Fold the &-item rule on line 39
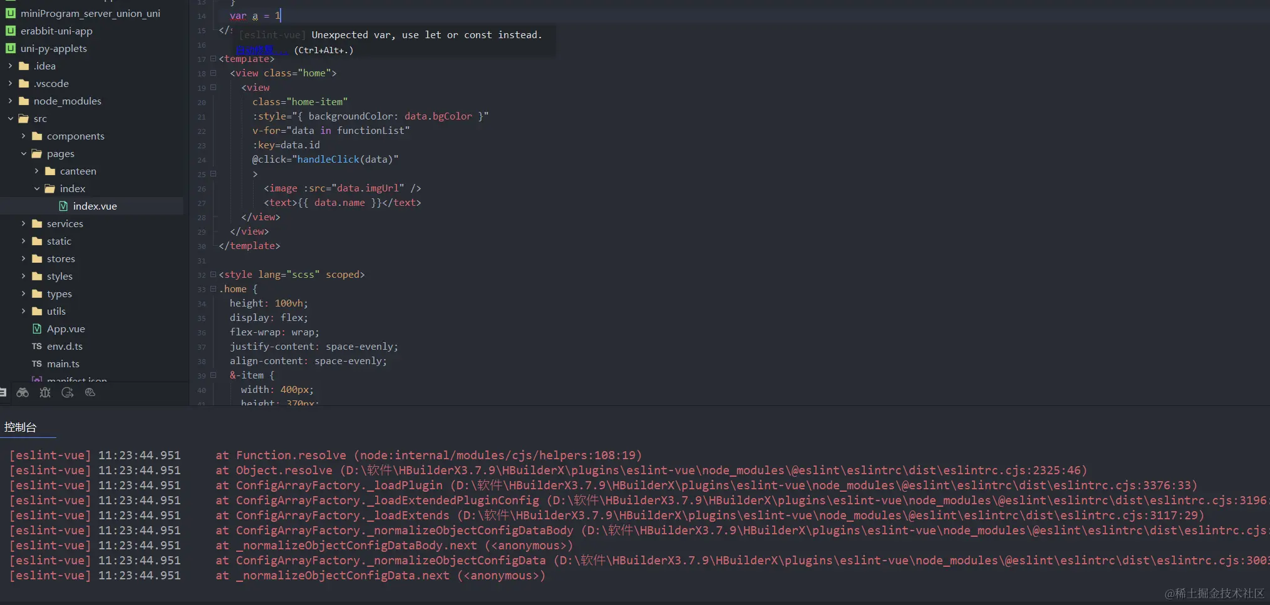The height and width of the screenshot is (605, 1270). click(213, 375)
